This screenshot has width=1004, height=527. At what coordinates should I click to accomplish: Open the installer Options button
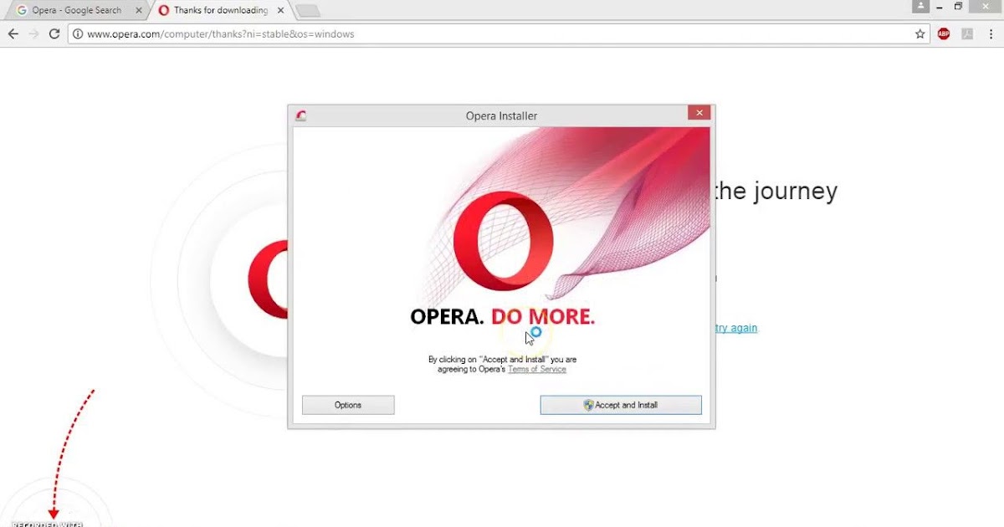coord(348,405)
